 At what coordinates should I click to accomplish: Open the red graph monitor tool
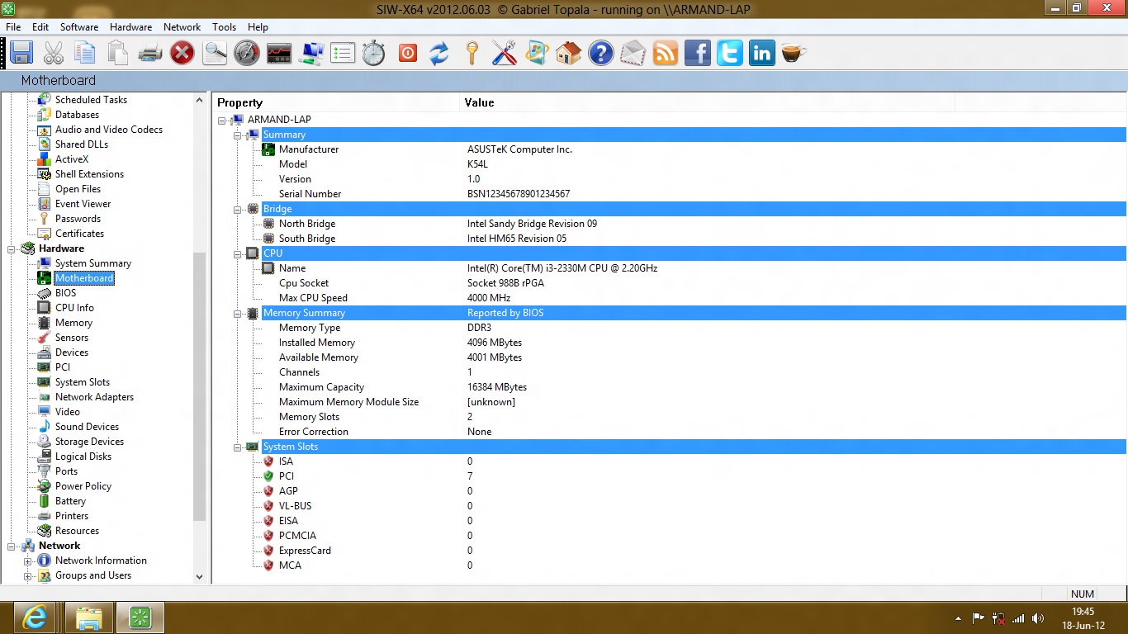click(279, 54)
